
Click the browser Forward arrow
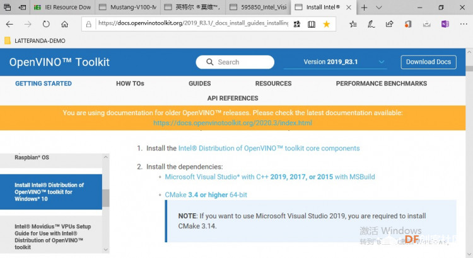pyautogui.click(x=28, y=24)
